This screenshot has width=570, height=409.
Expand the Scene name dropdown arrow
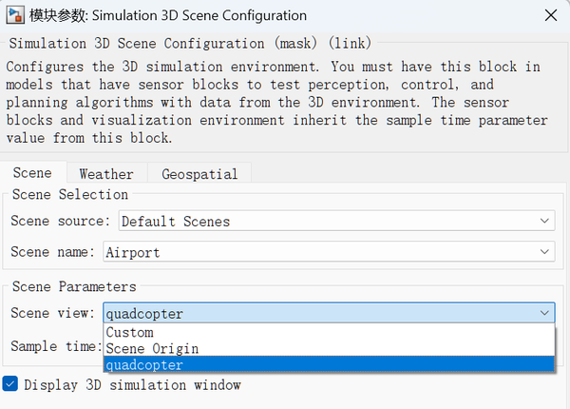pos(544,252)
